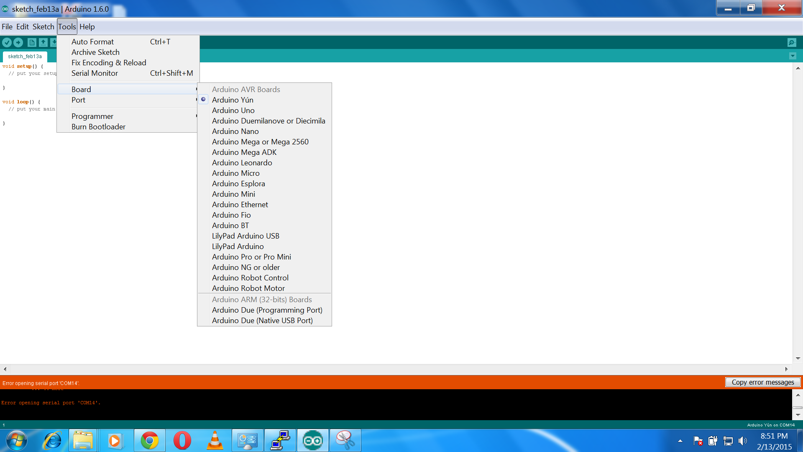Open the Serial Monitor magnifier icon
The height and width of the screenshot is (452, 803).
click(792, 42)
